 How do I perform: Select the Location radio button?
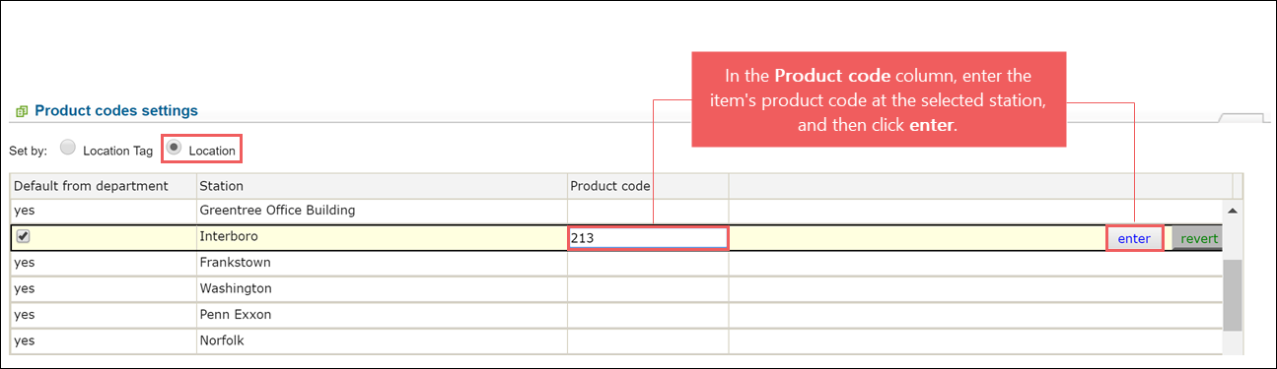175,148
